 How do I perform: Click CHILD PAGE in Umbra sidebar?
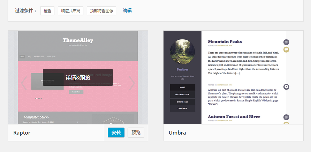click(x=182, y=108)
